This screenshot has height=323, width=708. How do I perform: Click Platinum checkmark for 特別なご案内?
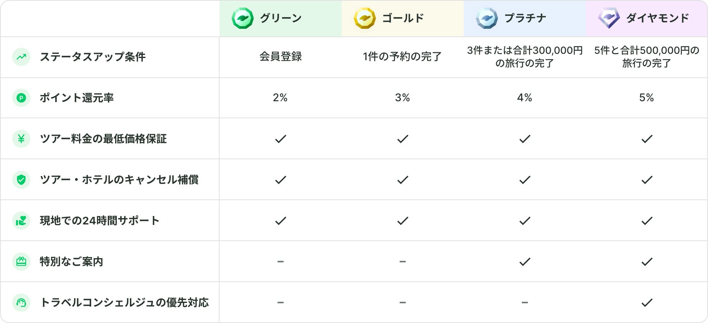(525, 262)
